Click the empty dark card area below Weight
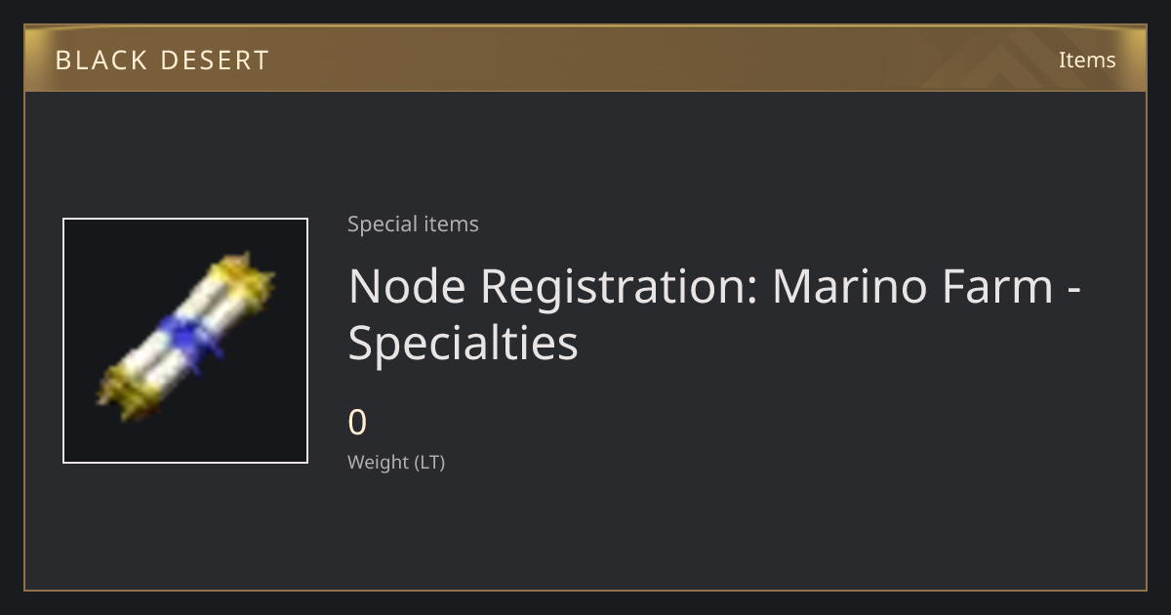This screenshot has height=615, width=1171. coord(585,532)
